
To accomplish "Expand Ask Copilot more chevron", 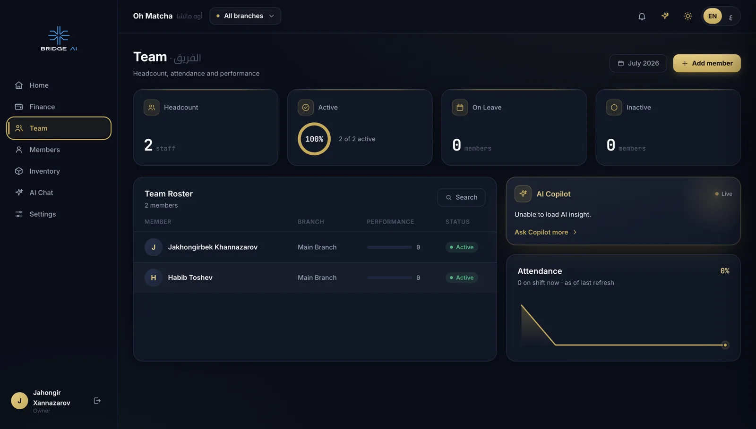I will [x=575, y=232].
